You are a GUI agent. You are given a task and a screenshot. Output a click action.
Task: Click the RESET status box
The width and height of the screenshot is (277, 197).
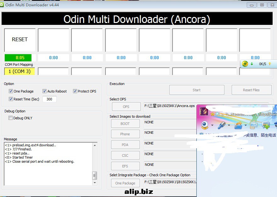[20, 40]
